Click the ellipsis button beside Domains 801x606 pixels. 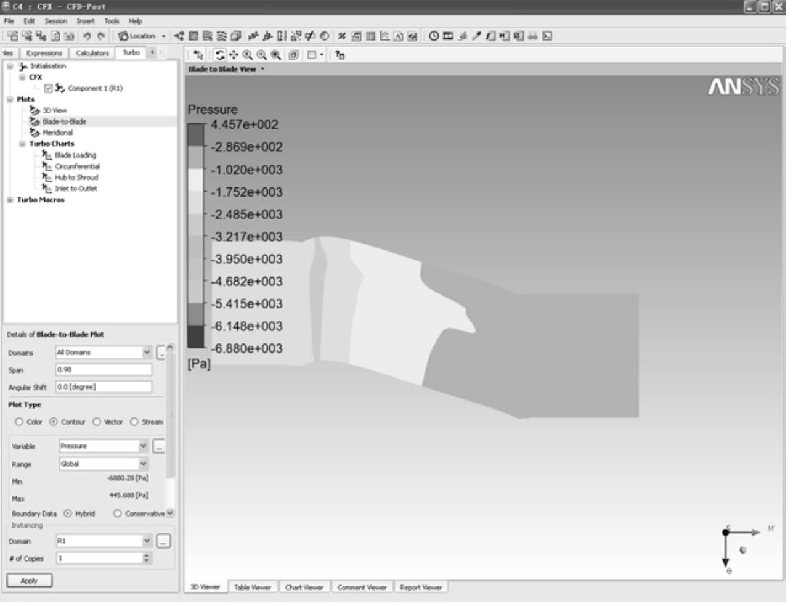pos(161,353)
